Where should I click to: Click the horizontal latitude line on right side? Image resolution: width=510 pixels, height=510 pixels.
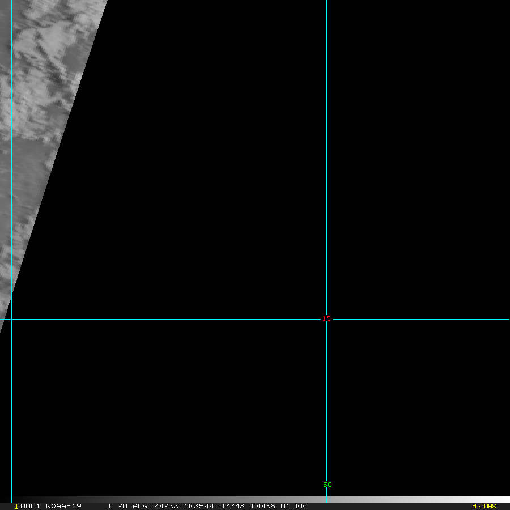(x=425, y=319)
